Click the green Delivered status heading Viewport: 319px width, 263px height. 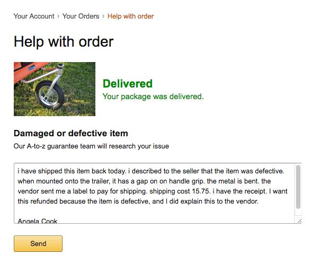[128, 84]
